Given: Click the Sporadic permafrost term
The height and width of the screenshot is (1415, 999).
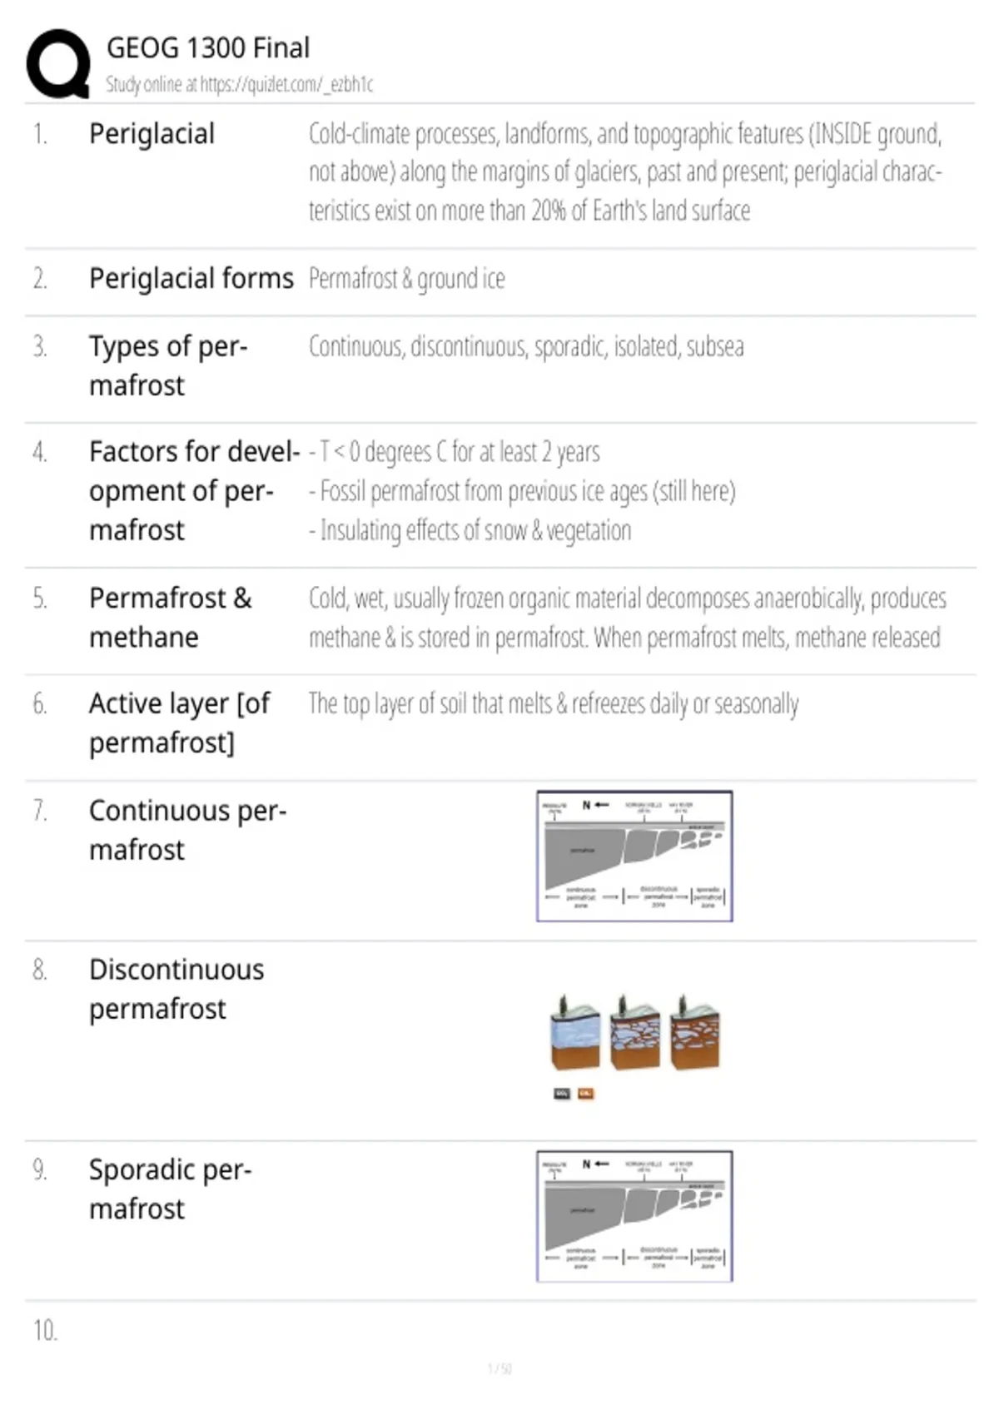Looking at the screenshot, I should 171,1189.
